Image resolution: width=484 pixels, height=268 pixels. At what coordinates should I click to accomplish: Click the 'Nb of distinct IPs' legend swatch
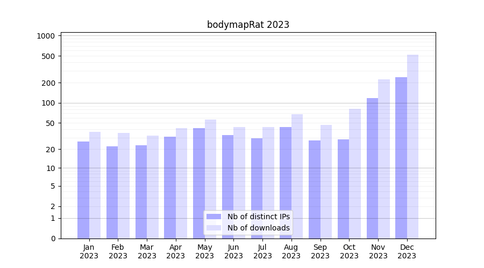[213, 217]
